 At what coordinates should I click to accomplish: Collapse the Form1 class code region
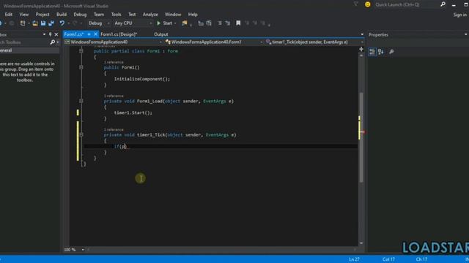click(x=81, y=51)
